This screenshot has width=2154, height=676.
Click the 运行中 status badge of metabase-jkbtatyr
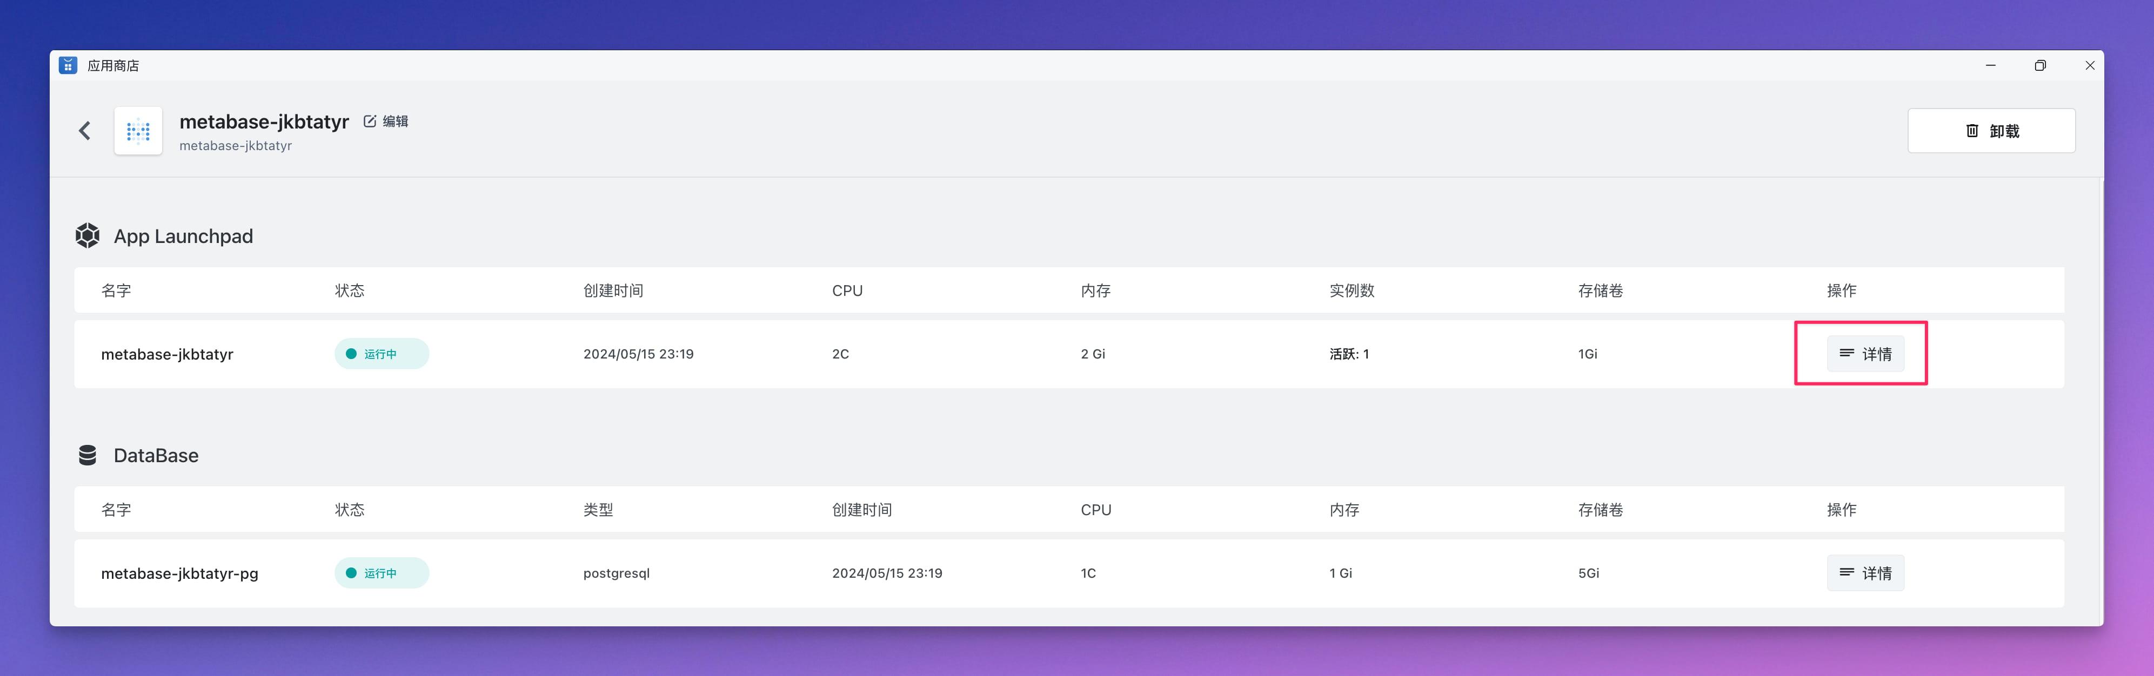pyautogui.click(x=382, y=354)
